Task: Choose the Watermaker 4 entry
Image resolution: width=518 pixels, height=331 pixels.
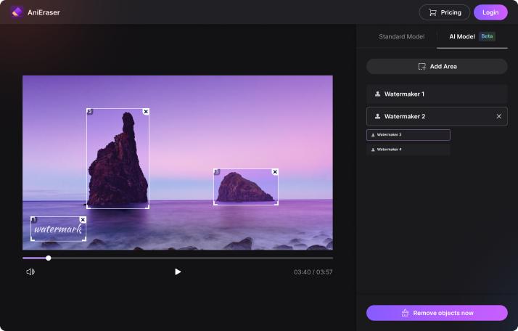Action: (x=408, y=150)
